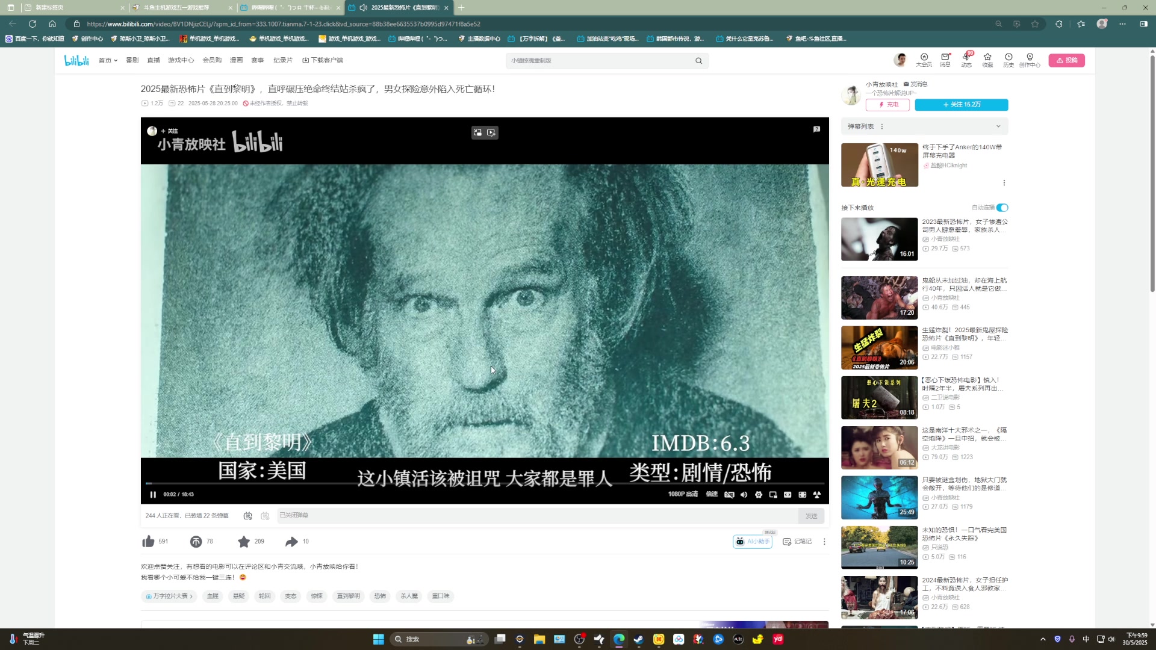Viewport: 1156px width, 650px height.
Task: Click the 充电 charge button
Action: click(x=888, y=105)
